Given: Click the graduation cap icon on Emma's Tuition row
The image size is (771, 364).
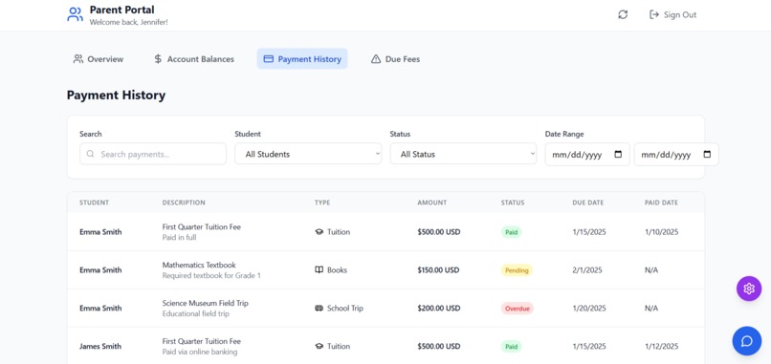Looking at the screenshot, I should click(319, 232).
